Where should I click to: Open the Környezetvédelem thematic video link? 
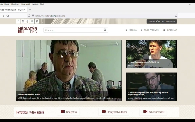point(114,112)
